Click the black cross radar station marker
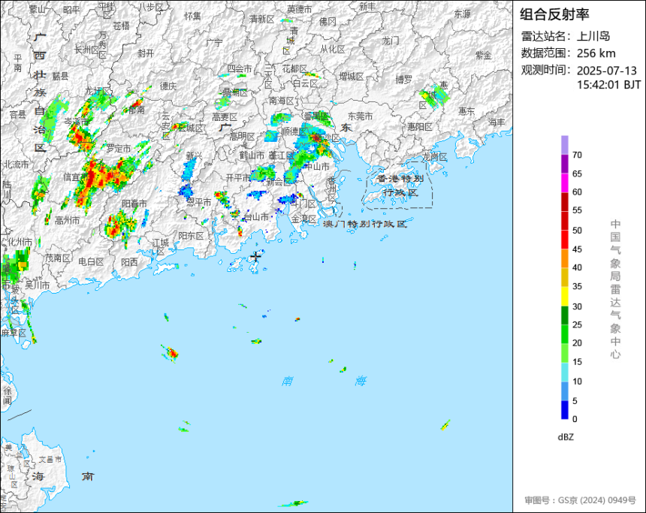646x513 pixels. coord(255,256)
